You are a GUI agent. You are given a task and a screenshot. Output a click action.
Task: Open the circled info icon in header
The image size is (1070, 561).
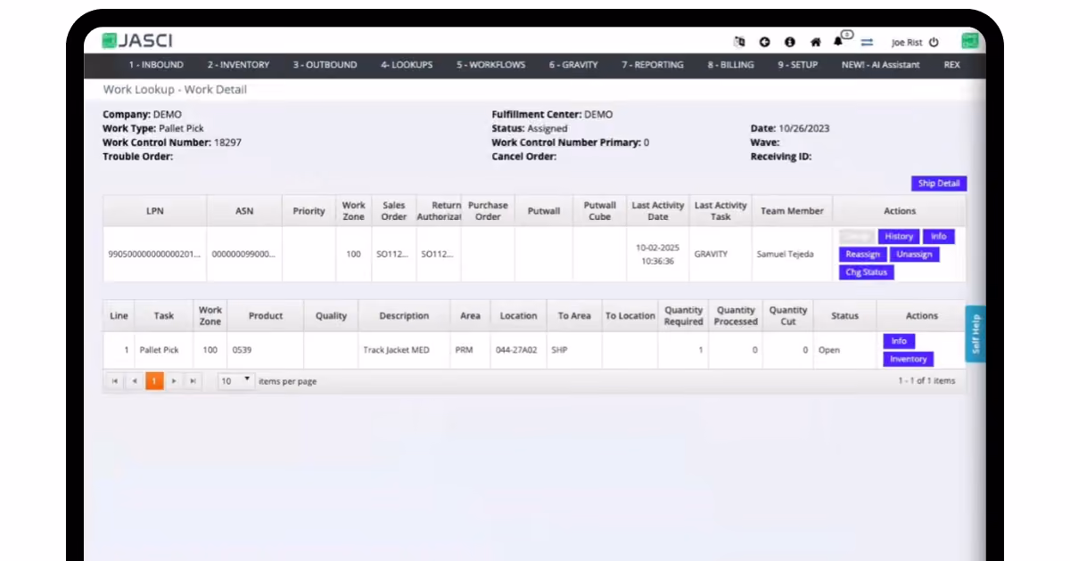[789, 42]
